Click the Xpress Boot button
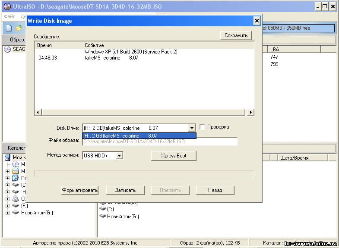Screen dimensions: 339x248 coord(174,156)
